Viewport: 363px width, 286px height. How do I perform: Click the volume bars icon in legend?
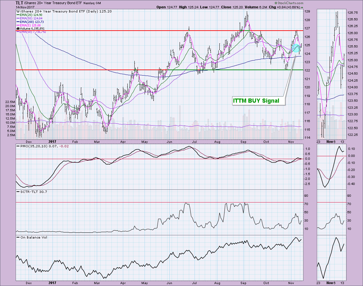18,29
